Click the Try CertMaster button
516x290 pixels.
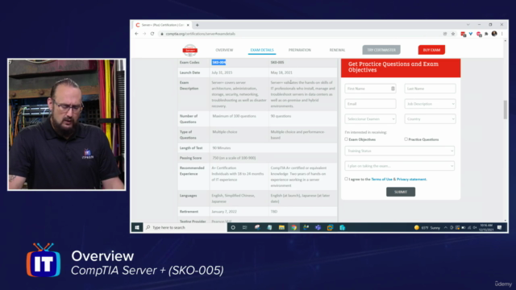381,50
